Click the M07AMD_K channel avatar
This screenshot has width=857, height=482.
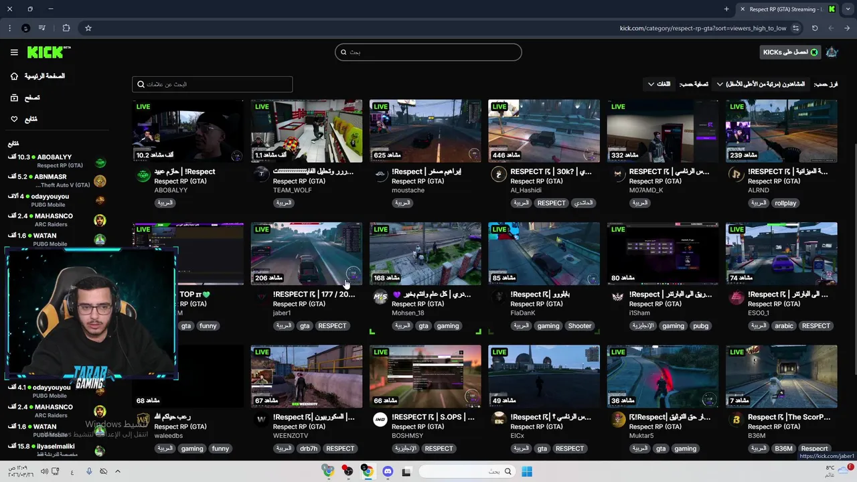[617, 175]
